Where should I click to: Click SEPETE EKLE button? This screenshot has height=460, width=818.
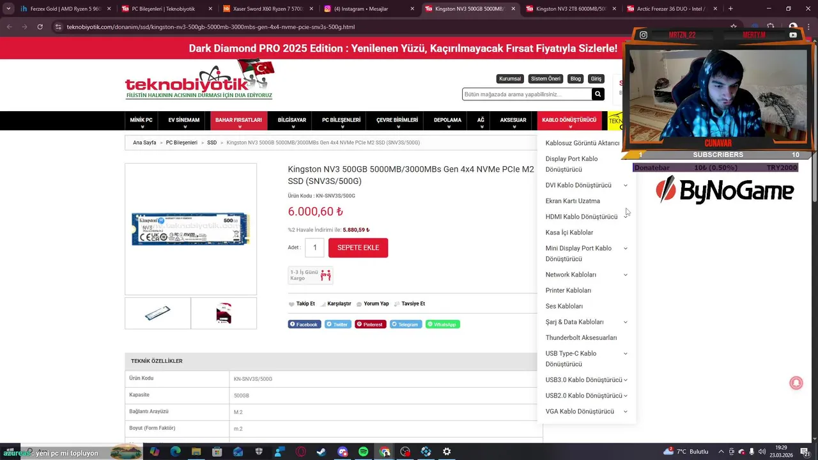[358, 248]
